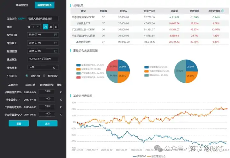Open the calendar icon for 定投截止

(56, 43)
